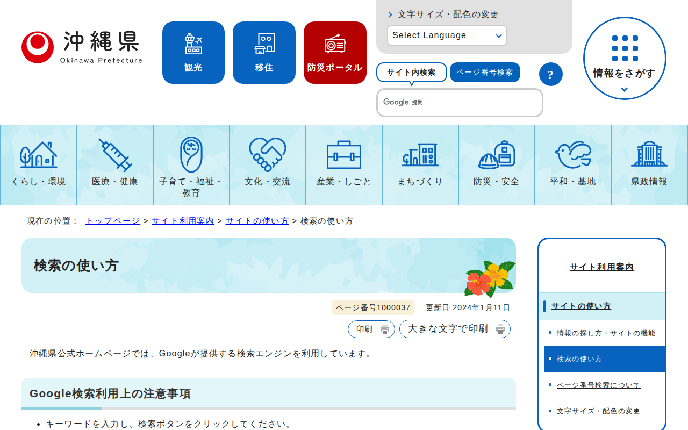The height and width of the screenshot is (430, 688).
Task: Select 検索の使い方 sidebar item
Action: pyautogui.click(x=605, y=359)
